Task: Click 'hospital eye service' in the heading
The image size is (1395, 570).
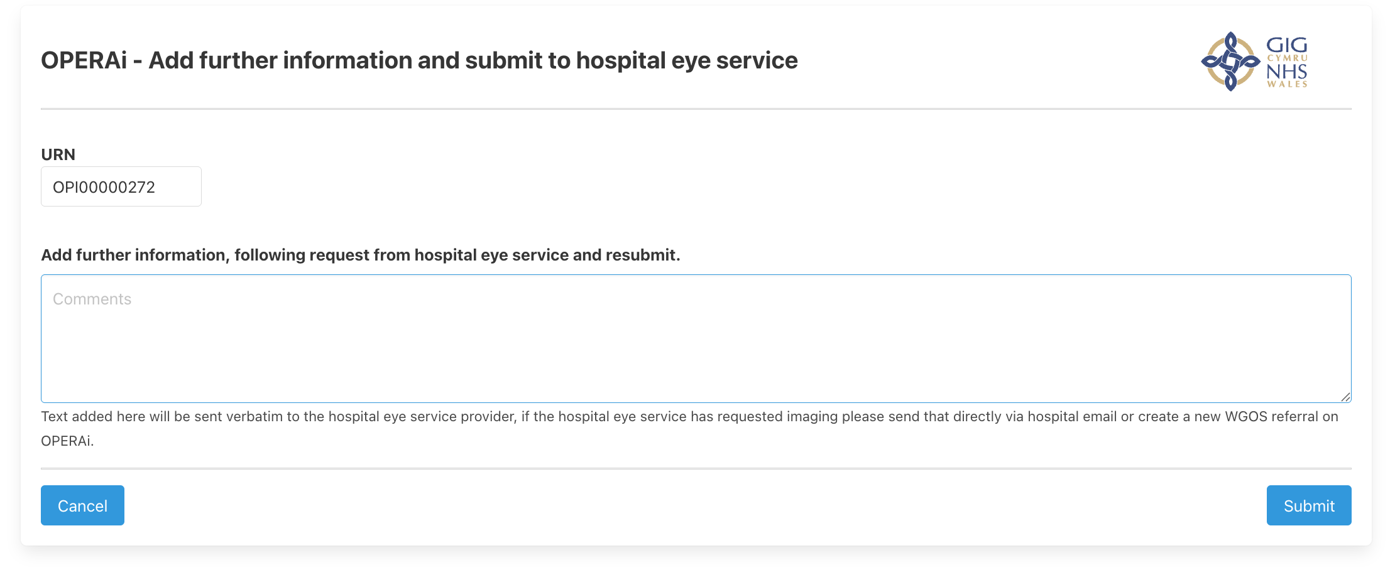Action: 687,60
